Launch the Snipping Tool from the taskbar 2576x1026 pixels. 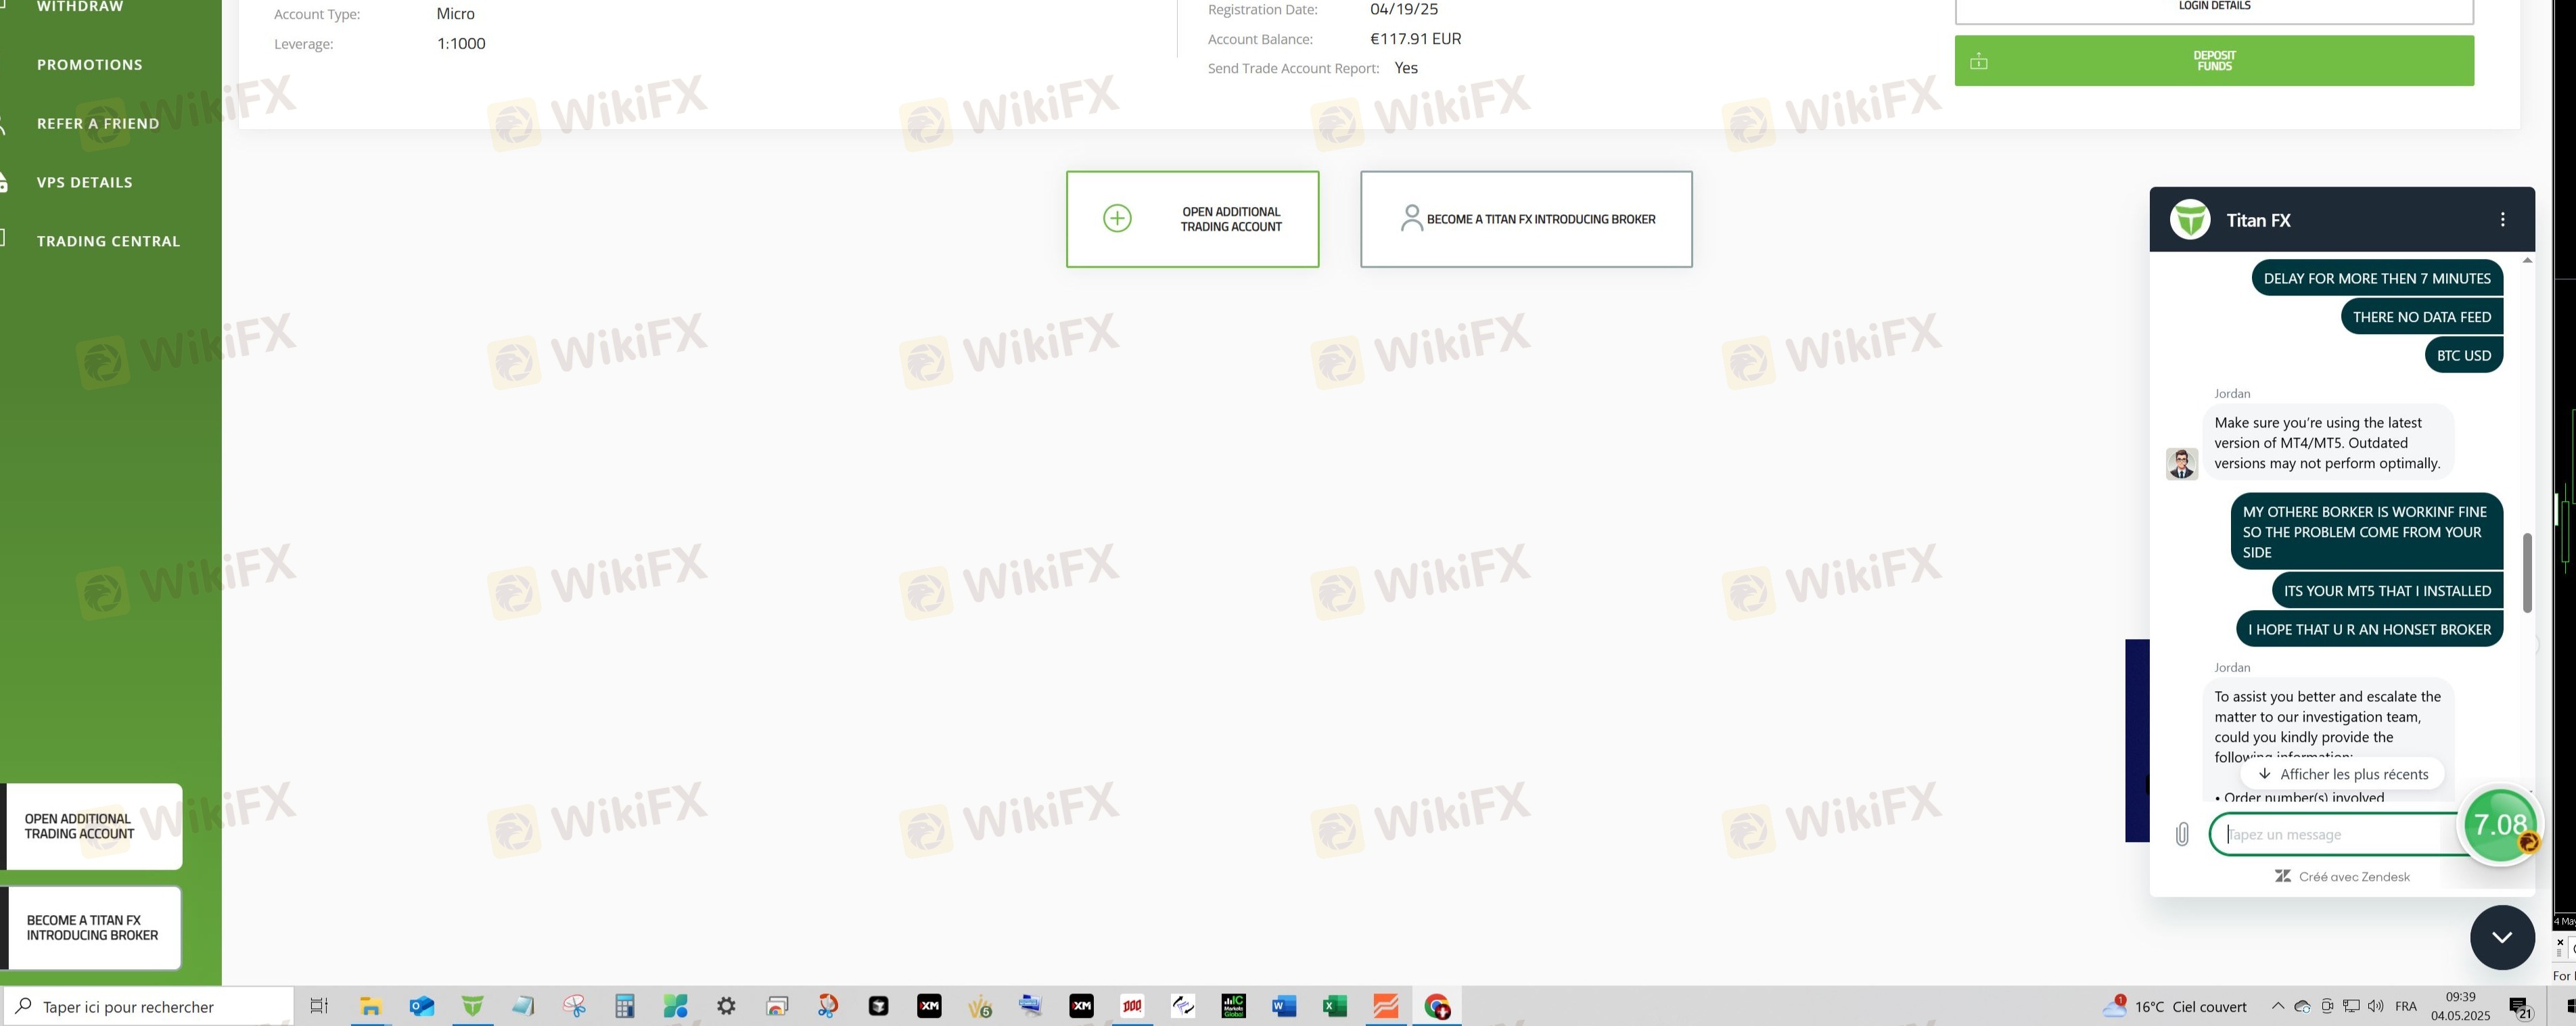tap(574, 1006)
